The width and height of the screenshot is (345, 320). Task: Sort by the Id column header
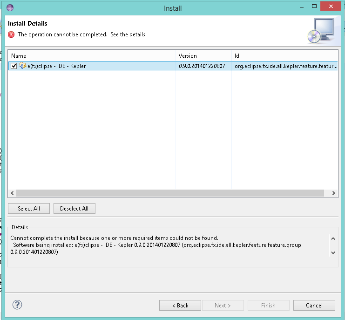coord(285,56)
